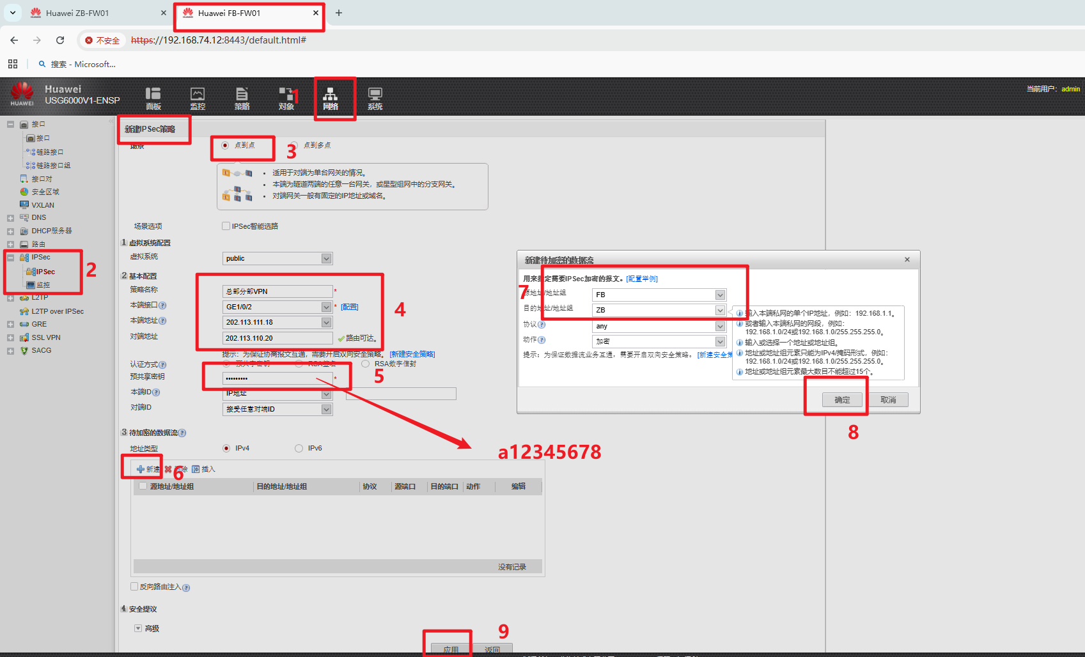Click the 策略名称 input field

coord(277,291)
